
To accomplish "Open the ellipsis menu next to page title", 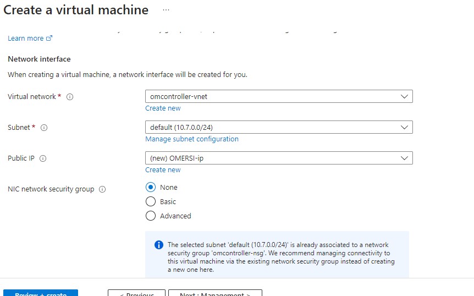I will tap(166, 10).
